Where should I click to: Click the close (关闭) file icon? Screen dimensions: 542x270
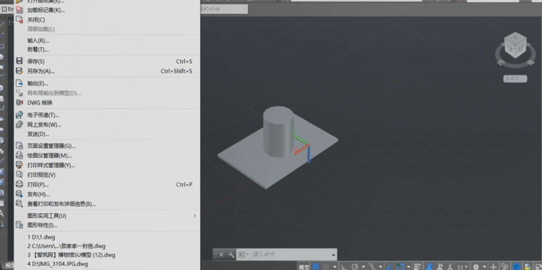coord(19,20)
